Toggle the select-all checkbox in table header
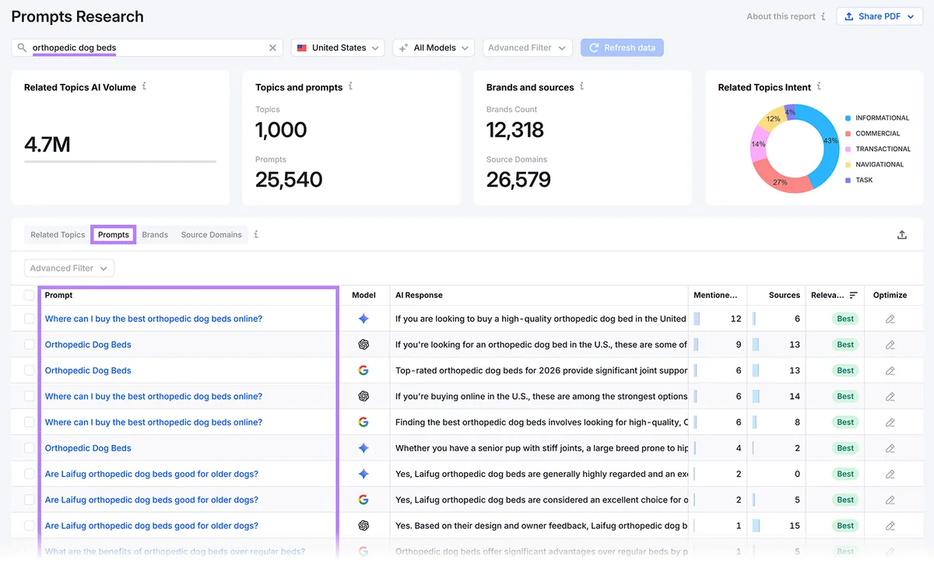The height and width of the screenshot is (564, 934). [29, 296]
